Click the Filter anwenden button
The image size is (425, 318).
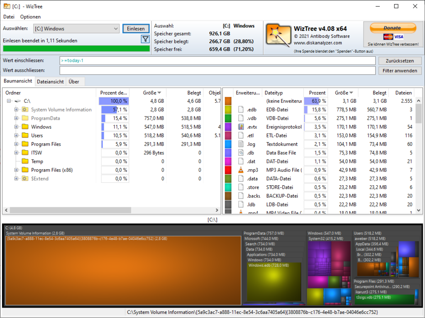[x=400, y=70]
